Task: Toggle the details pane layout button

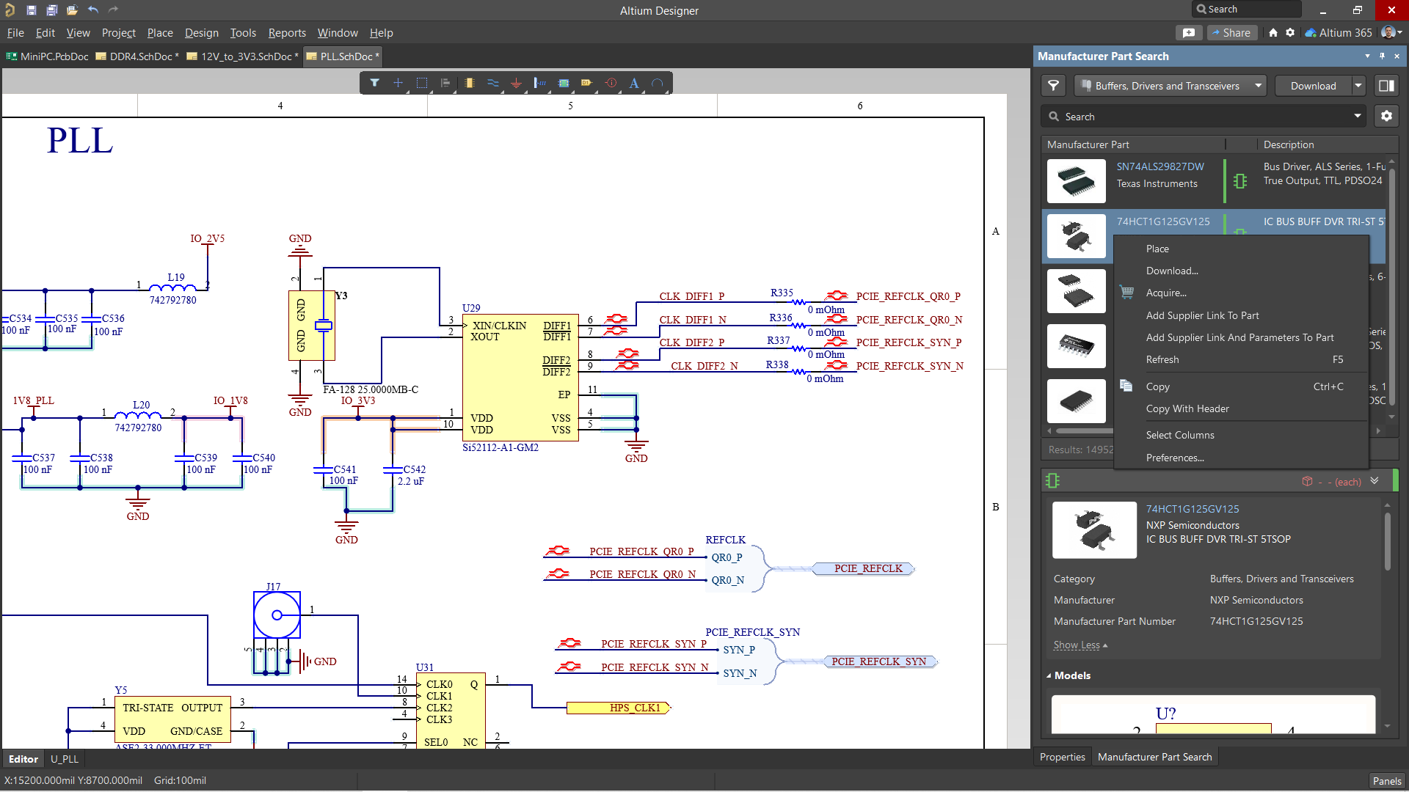Action: (x=1386, y=86)
